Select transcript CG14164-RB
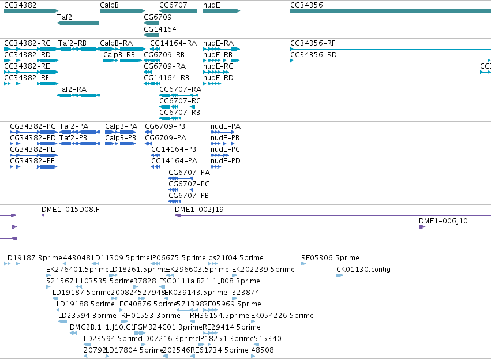 (x=152, y=84)
